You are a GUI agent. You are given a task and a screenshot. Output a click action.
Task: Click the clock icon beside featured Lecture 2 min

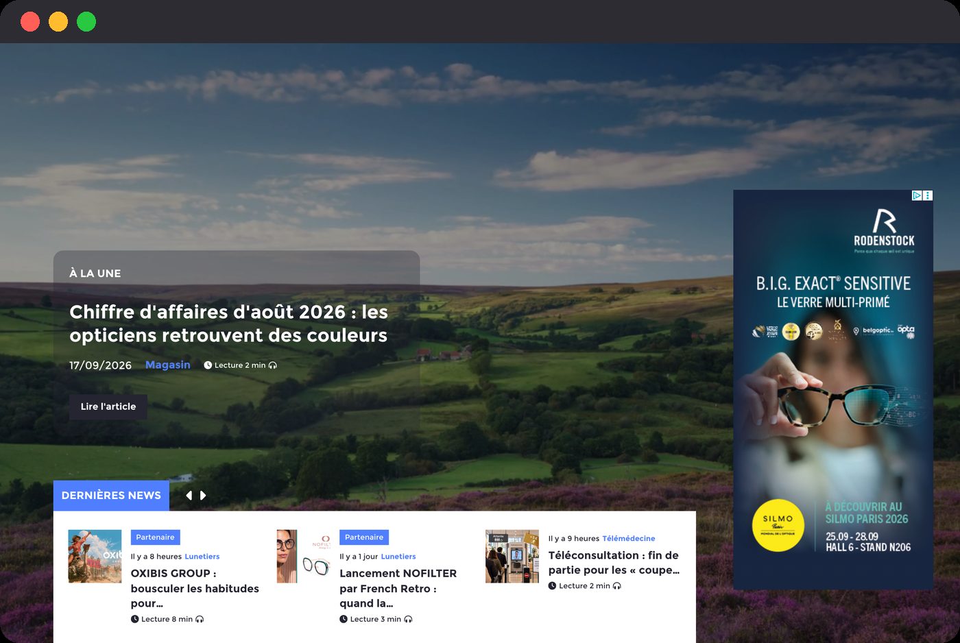point(208,365)
